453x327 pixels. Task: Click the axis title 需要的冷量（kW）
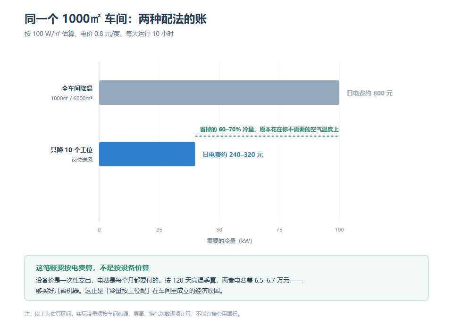coord(229,241)
